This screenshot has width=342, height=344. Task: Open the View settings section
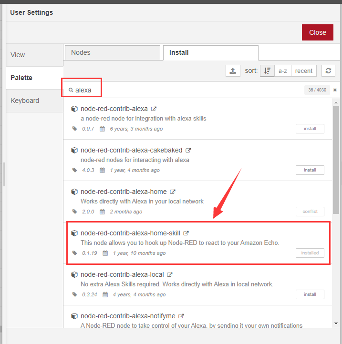(x=34, y=55)
